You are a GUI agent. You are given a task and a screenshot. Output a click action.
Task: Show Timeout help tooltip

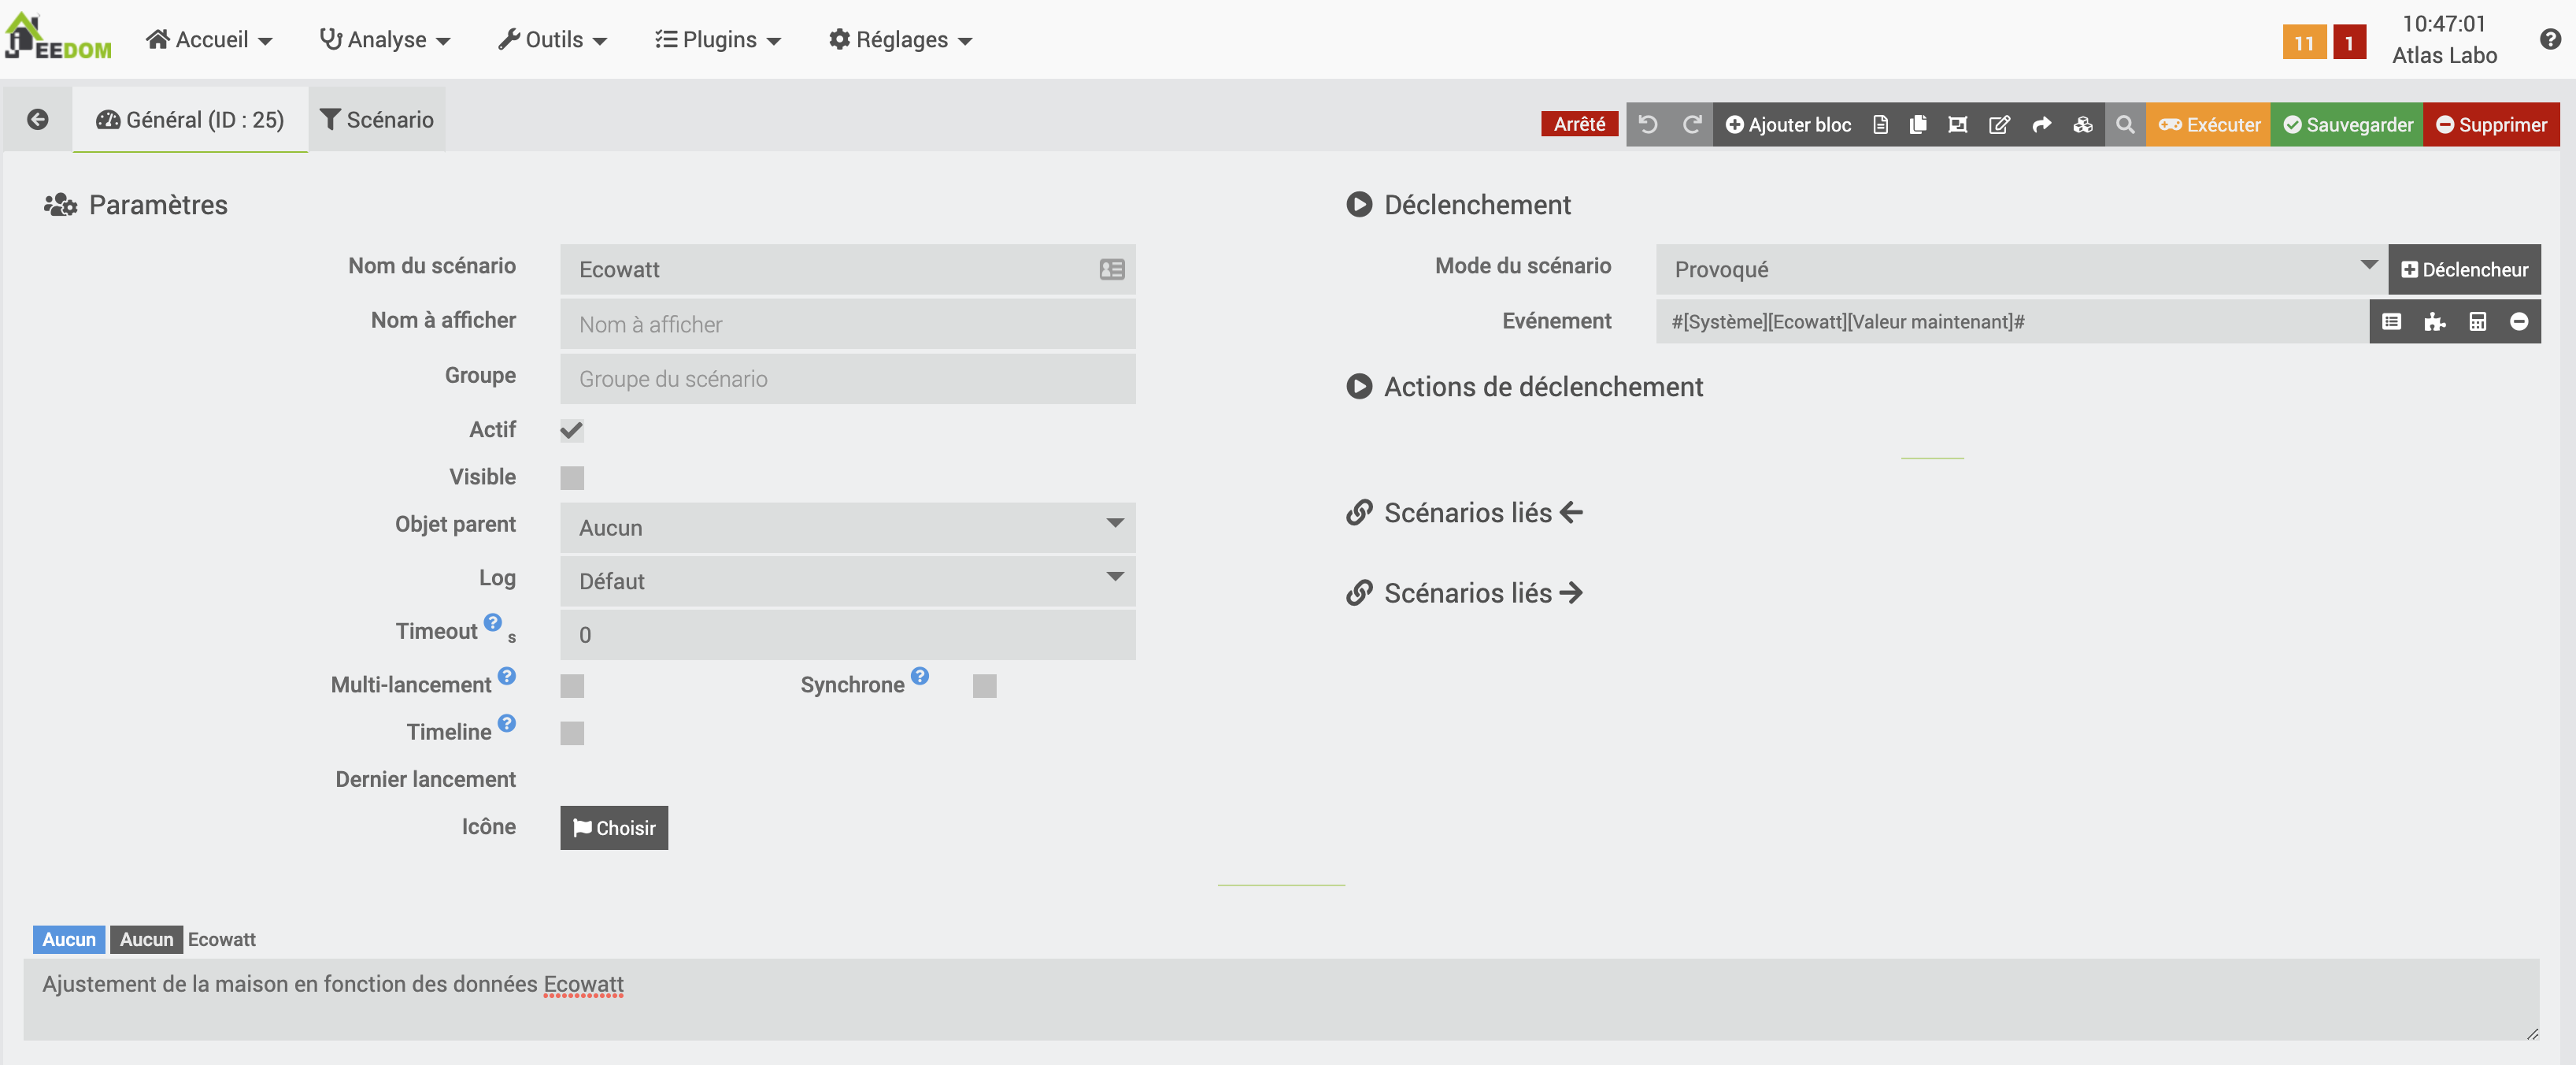click(493, 622)
